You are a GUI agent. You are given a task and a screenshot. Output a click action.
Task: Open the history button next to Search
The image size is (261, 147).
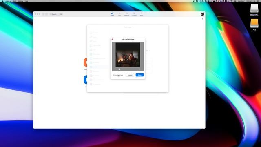(x=61, y=14)
